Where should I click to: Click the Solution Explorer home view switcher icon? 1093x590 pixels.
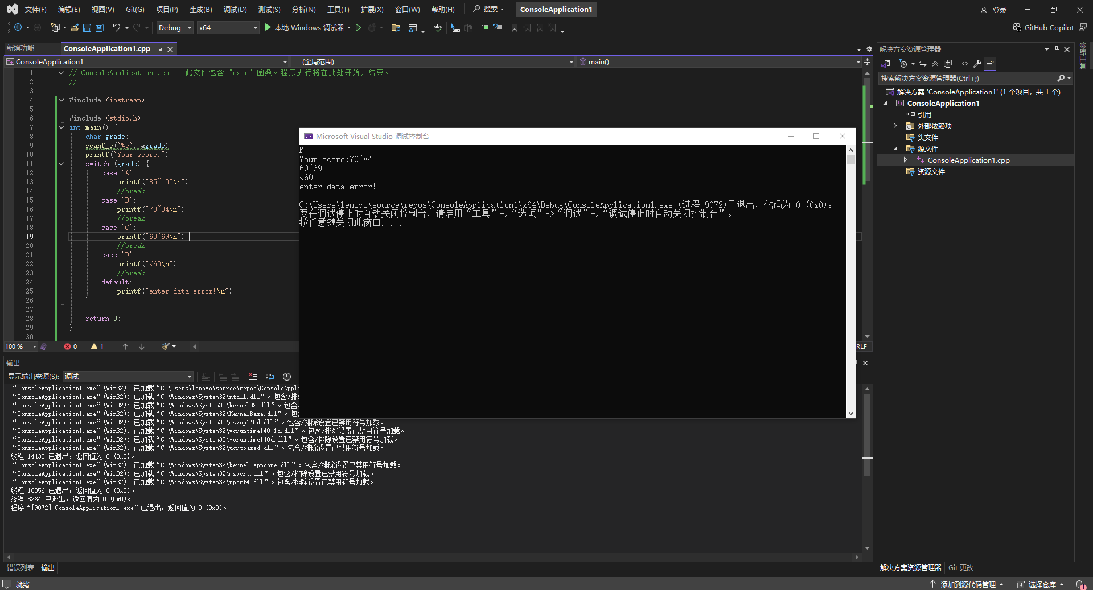(886, 64)
